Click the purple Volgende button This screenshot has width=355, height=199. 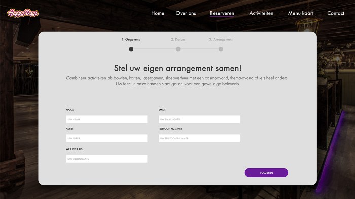[266, 173]
